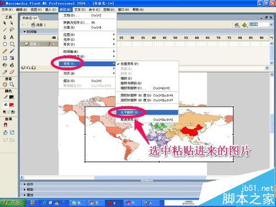Open the red fill color swatch
276x207 pixels.
12,105
